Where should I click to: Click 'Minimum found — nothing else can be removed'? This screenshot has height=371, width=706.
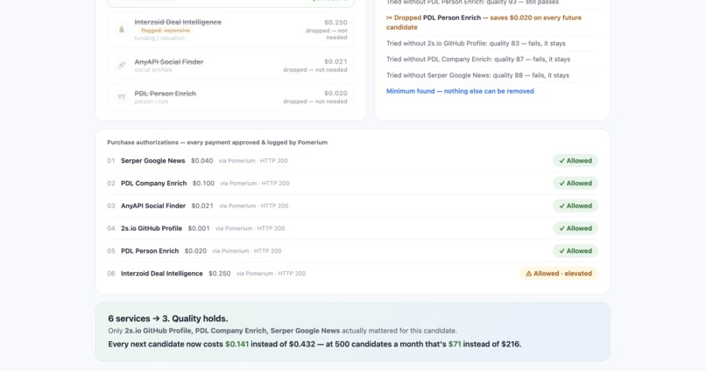(460, 91)
